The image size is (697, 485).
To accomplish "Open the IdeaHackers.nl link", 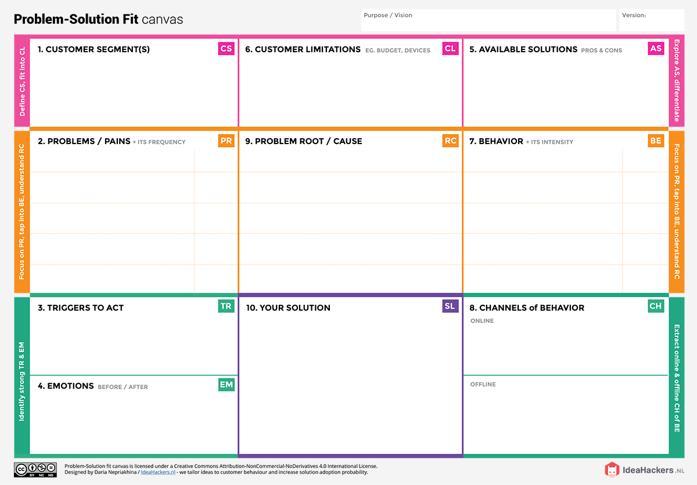I will (158, 472).
